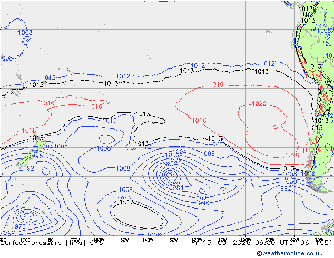Click the 1013 label on the closed black oval

pyautogui.click(x=127, y=202)
